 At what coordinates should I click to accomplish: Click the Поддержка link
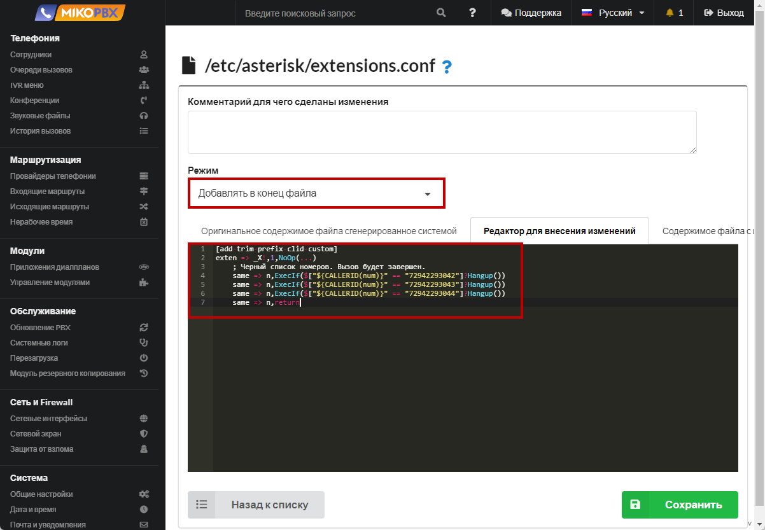531,13
